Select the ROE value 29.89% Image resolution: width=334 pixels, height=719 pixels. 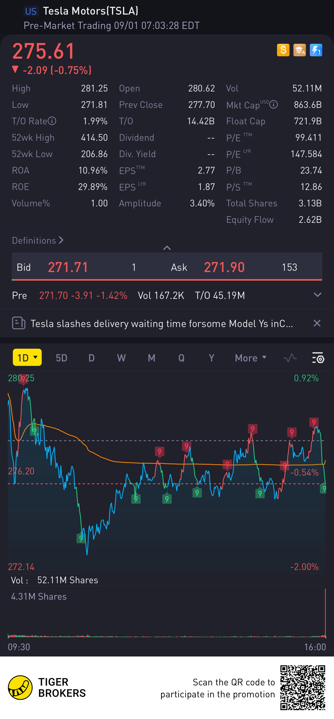point(93,187)
